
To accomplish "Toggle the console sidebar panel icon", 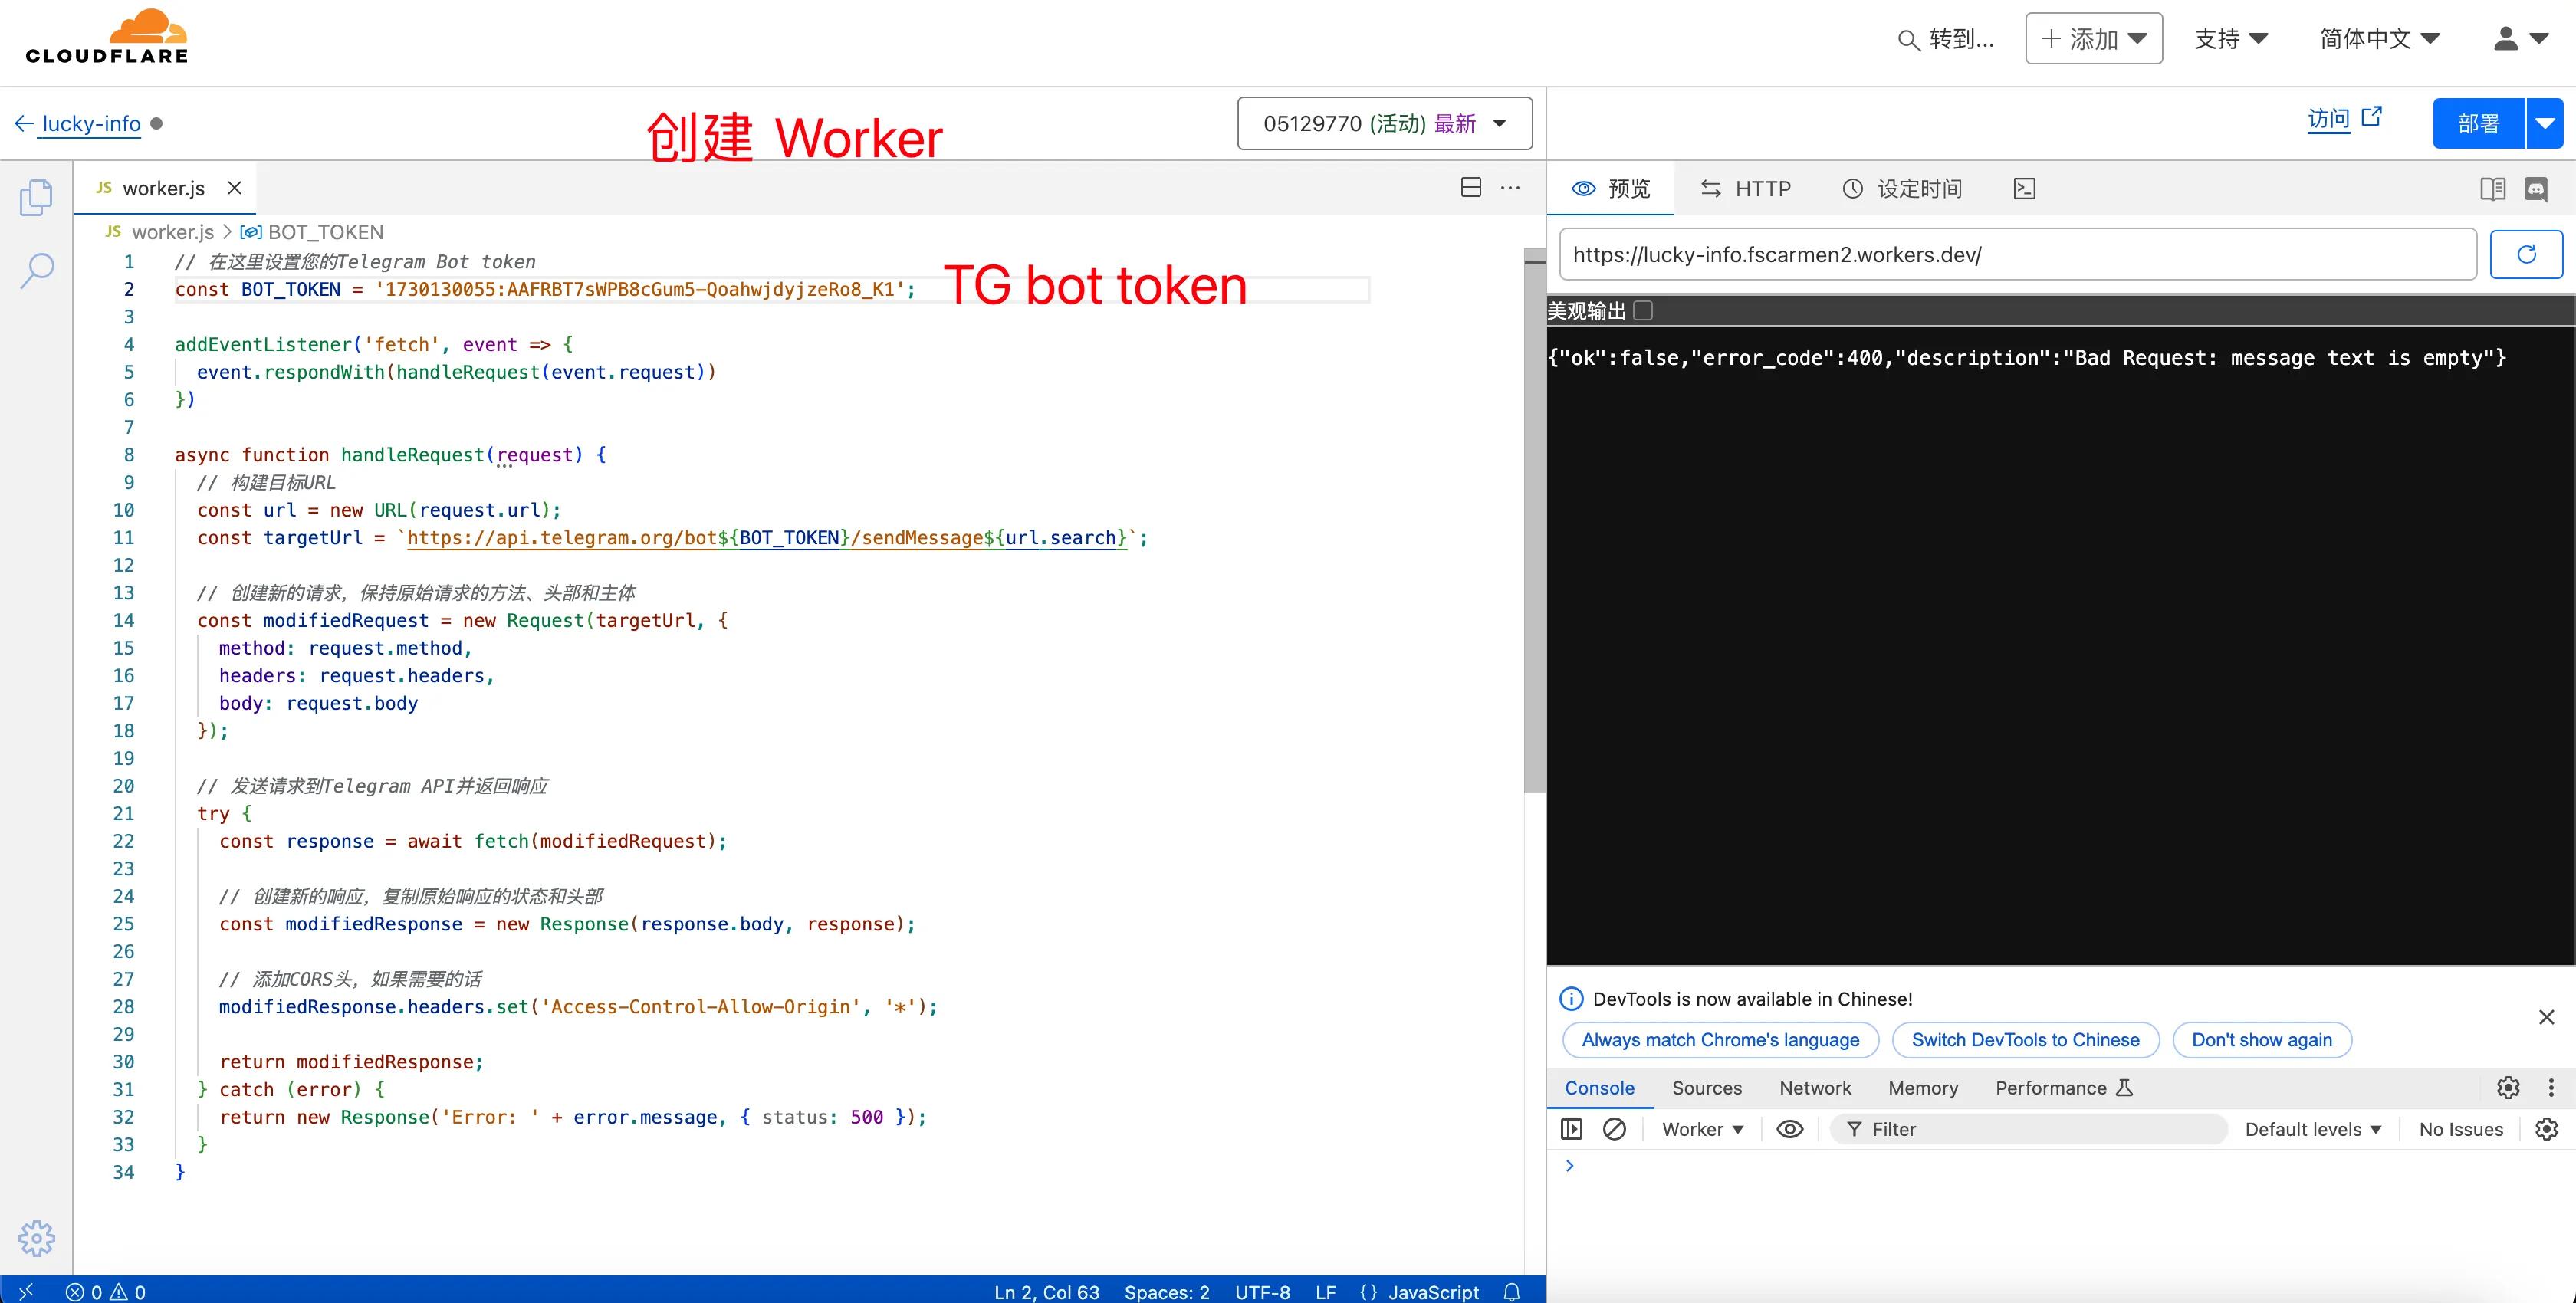I will (x=1572, y=1129).
